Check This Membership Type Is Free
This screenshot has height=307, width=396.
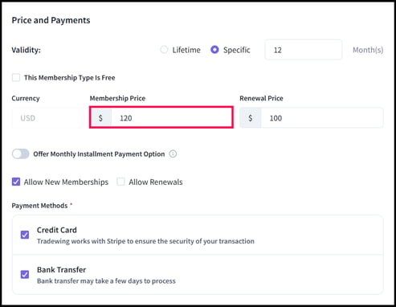pos(16,78)
